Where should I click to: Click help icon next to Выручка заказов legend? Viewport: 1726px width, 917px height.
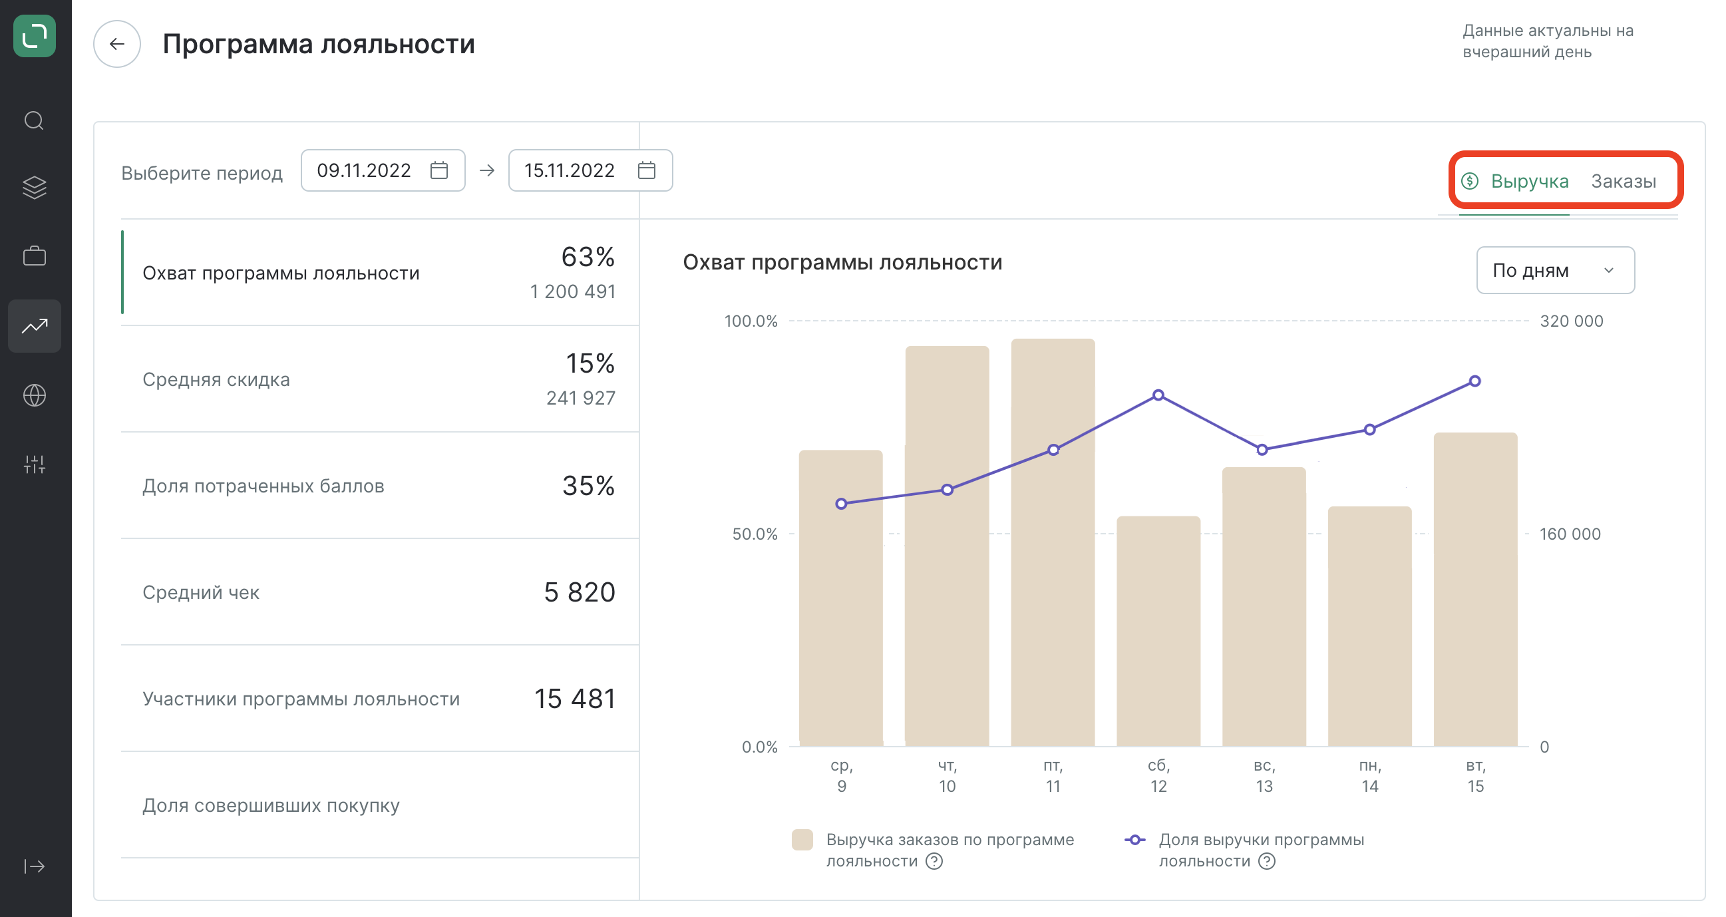pos(934,861)
